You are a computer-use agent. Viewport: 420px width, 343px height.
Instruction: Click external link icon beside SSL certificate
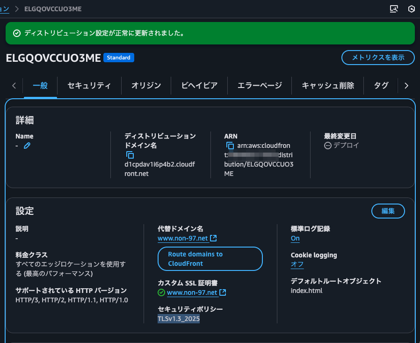223,292
